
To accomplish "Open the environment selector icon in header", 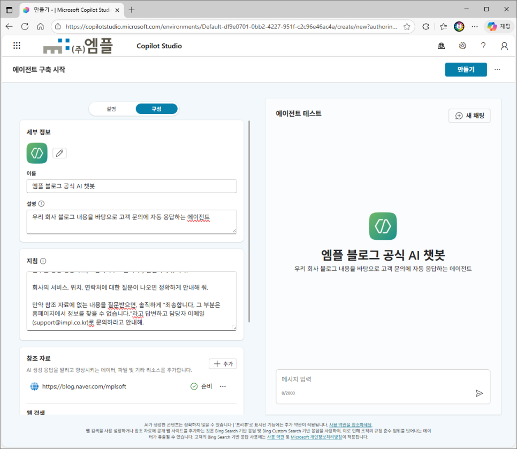I will [441, 46].
